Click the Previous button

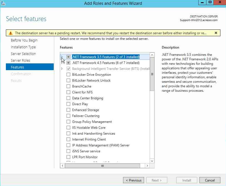click(x=133, y=180)
